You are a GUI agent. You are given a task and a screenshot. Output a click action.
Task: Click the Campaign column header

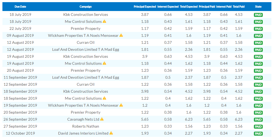pyautogui.click(x=86, y=6)
